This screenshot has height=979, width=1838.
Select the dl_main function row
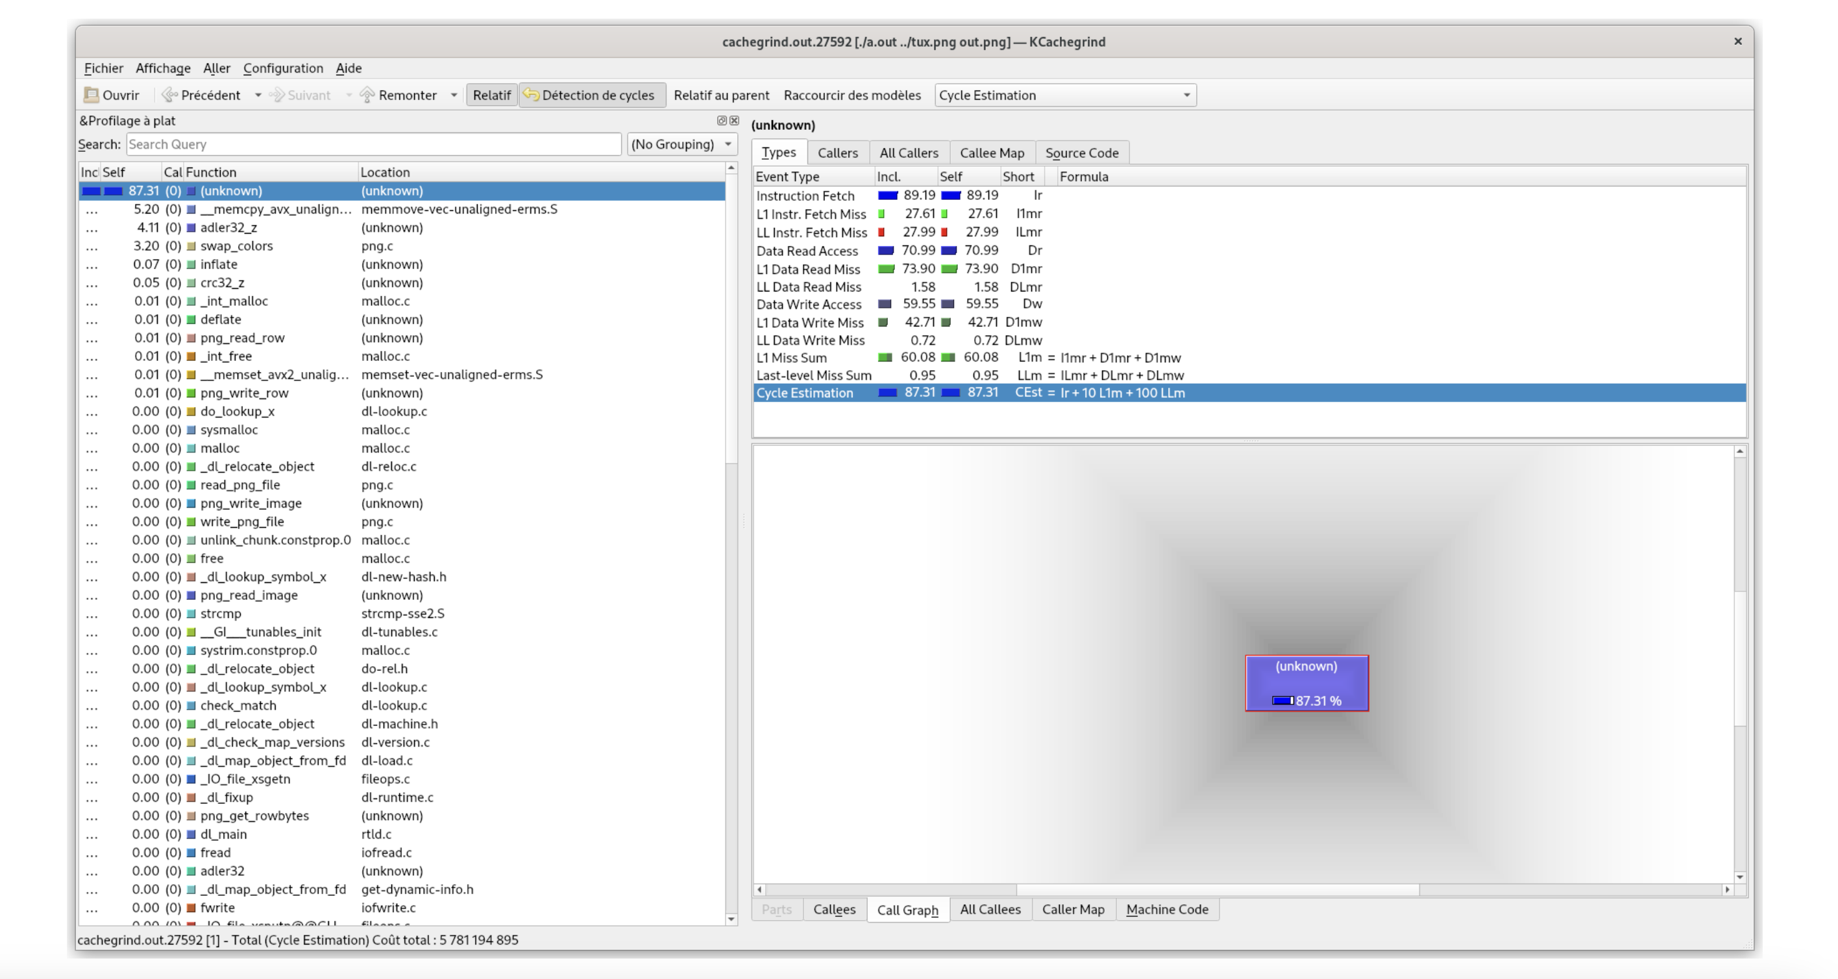[x=402, y=834]
